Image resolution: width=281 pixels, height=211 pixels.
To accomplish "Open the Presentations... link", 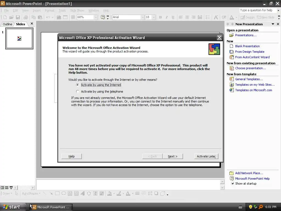I will click(x=246, y=35).
